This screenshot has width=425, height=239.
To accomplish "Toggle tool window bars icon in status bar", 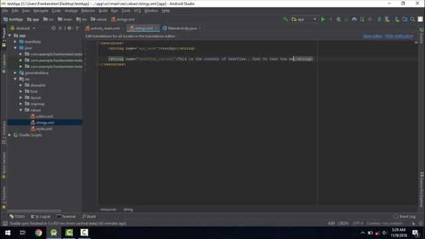I will (5, 223).
